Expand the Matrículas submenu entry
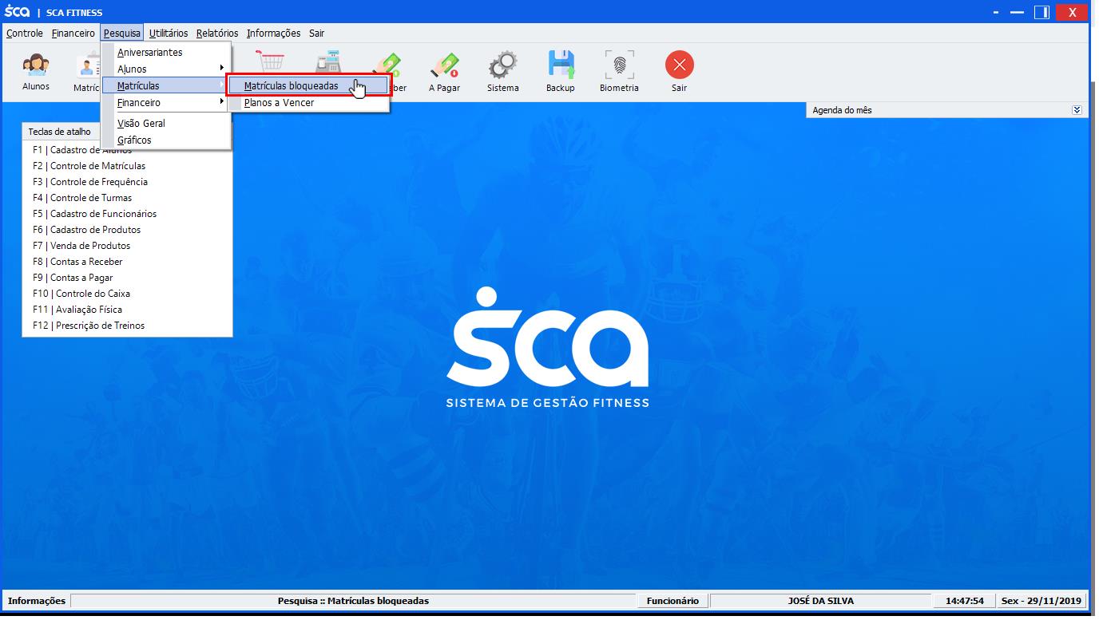1099x620 pixels. point(166,85)
